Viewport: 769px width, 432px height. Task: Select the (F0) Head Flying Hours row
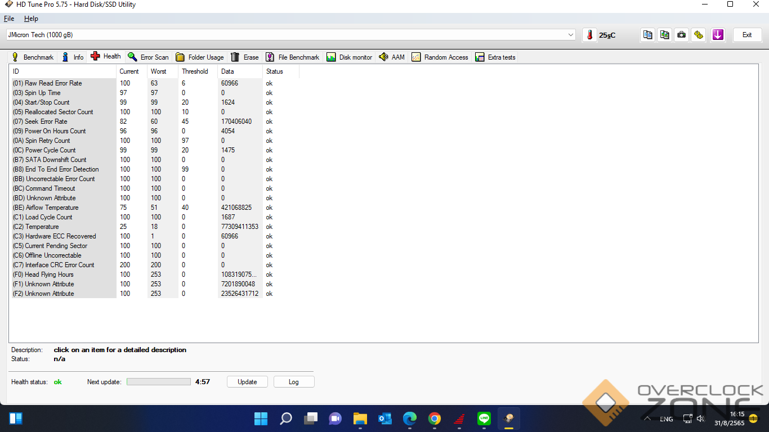pos(154,274)
